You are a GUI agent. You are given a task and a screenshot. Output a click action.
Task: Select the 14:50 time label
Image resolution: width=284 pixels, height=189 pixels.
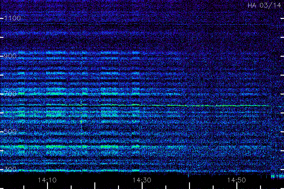click(x=237, y=180)
